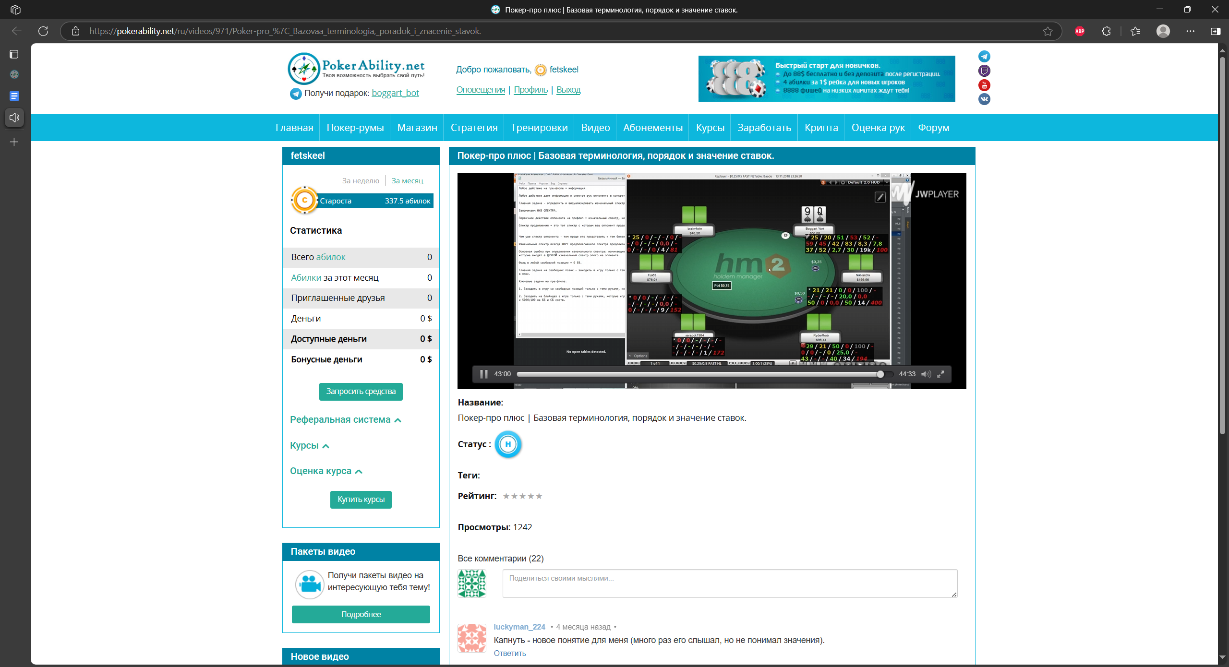1229x667 pixels.
Task: Open the Абонементы menu item
Action: tap(653, 128)
